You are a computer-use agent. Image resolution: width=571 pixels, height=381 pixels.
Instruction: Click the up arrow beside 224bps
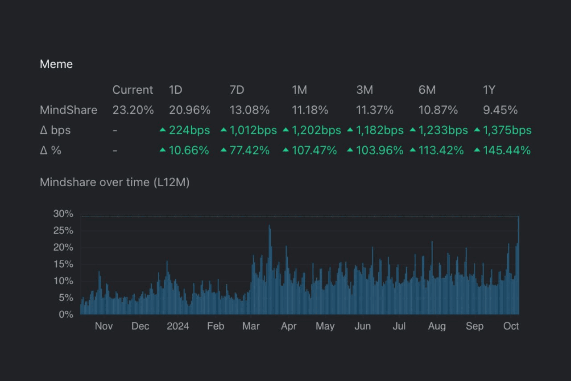[x=163, y=130]
